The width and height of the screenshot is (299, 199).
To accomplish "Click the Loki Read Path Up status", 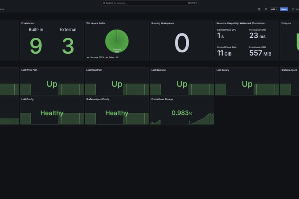I will click(117, 84).
